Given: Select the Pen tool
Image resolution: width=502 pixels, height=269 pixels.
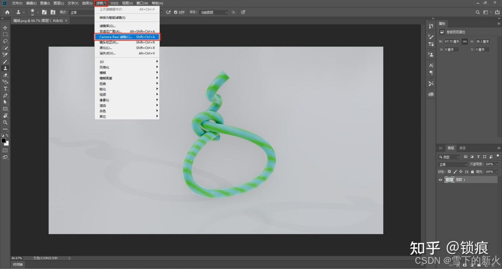Looking at the screenshot, I should tap(5, 95).
